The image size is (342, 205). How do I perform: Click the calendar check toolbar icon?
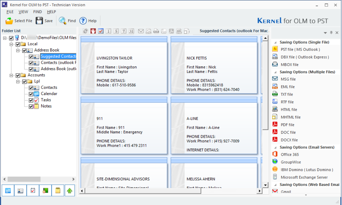[x=101, y=31]
